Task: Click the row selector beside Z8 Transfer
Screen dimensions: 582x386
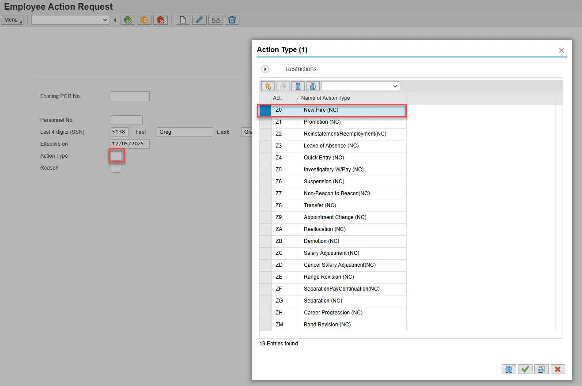Action: click(265, 205)
